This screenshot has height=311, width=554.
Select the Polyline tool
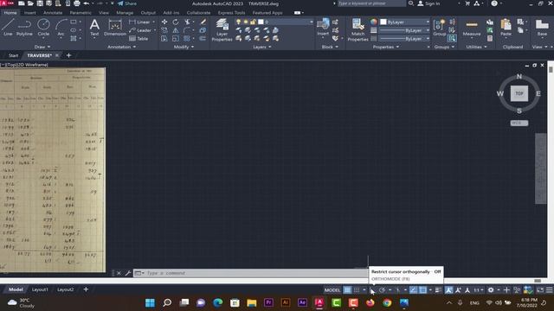click(24, 28)
